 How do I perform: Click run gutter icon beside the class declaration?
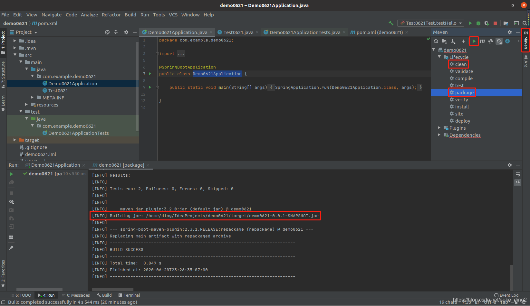click(x=150, y=74)
